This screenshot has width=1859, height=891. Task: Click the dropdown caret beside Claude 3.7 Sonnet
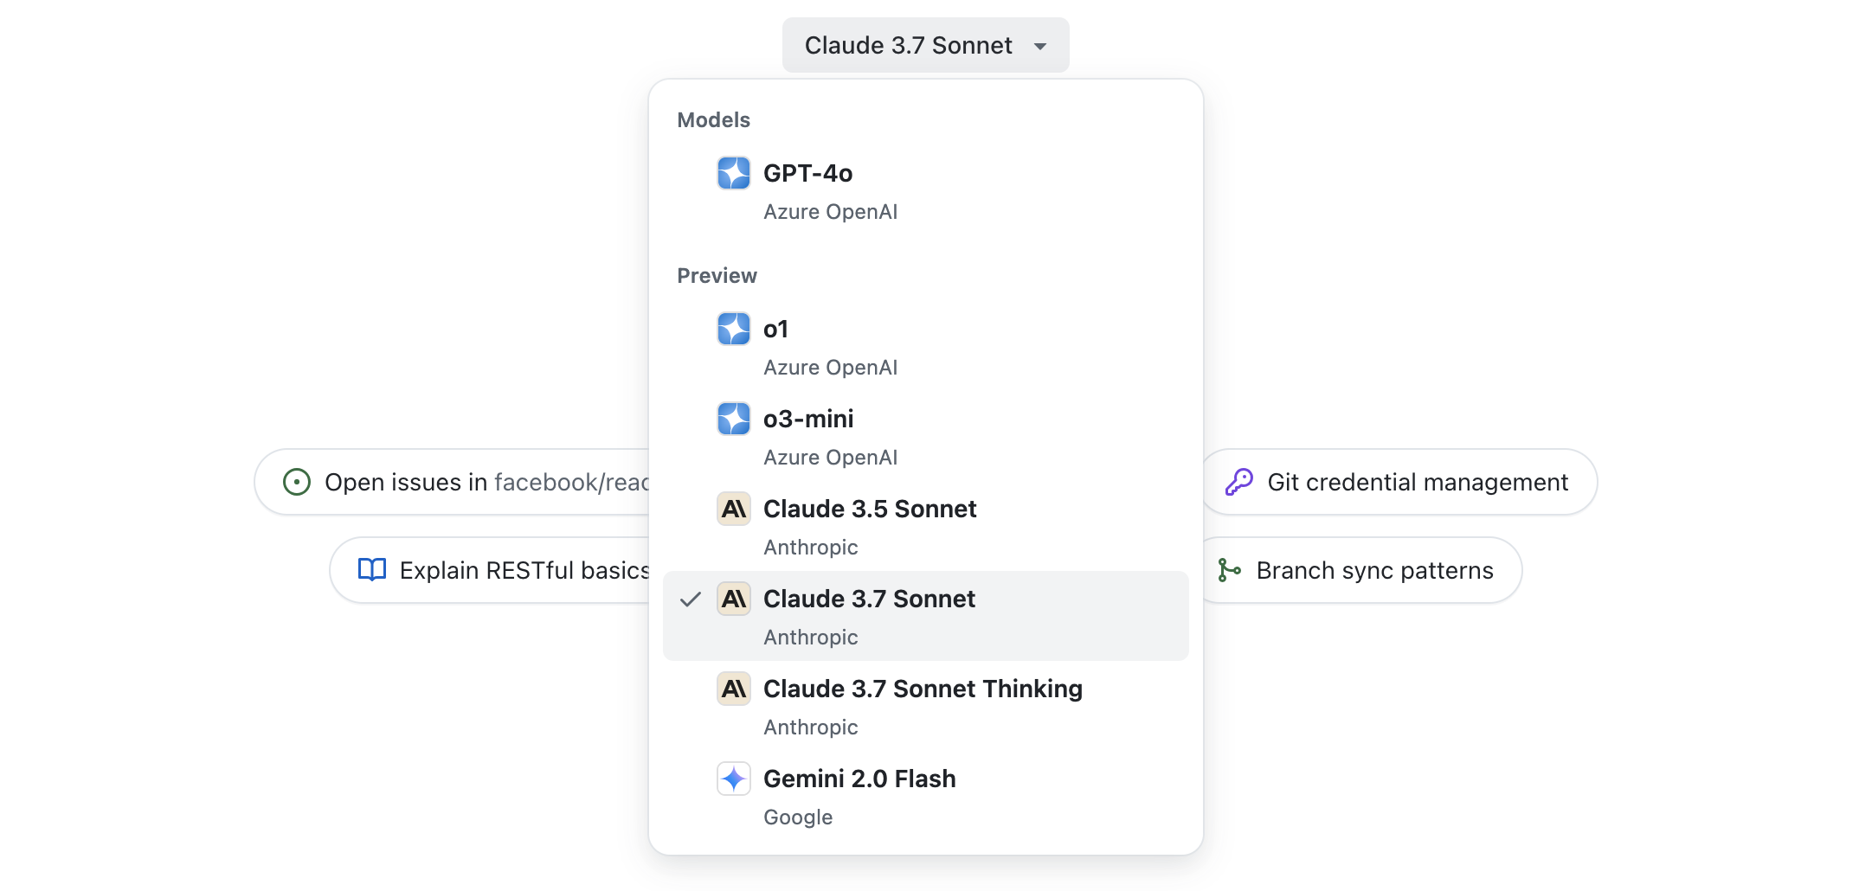tap(1040, 46)
